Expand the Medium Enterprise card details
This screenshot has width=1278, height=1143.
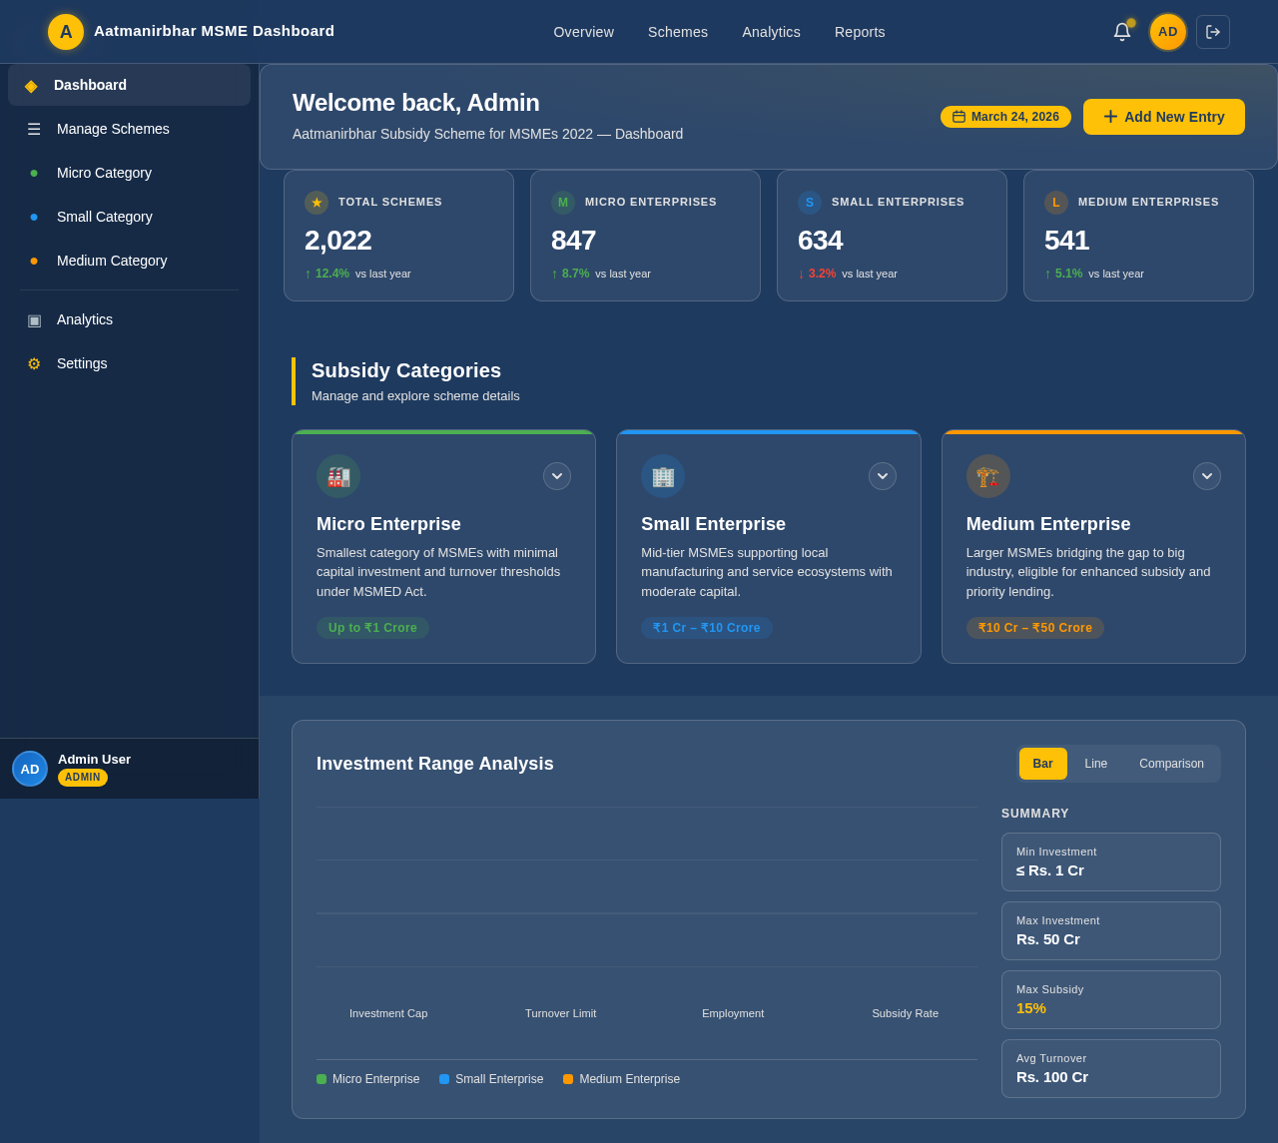tap(1206, 476)
